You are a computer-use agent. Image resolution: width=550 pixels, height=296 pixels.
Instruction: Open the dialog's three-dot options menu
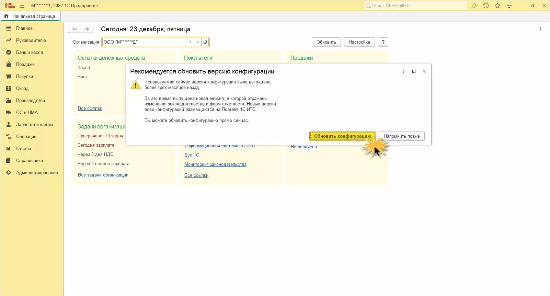click(x=403, y=71)
